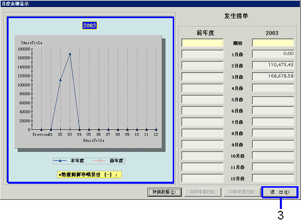
Task: Click the 转换数据 button
Action: pyautogui.click(x=164, y=192)
